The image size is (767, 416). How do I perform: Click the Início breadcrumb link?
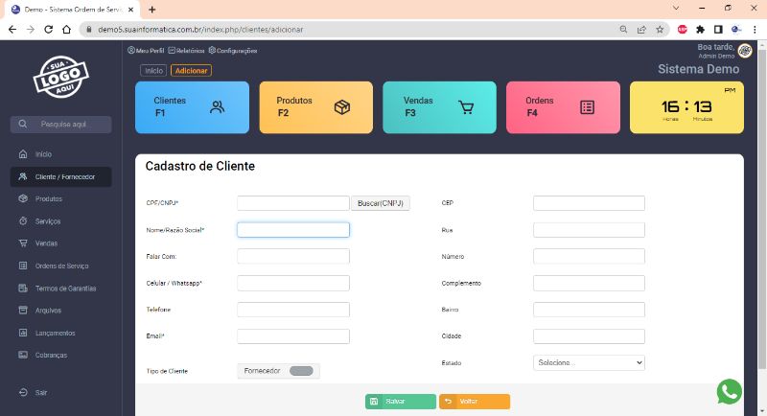(153, 70)
